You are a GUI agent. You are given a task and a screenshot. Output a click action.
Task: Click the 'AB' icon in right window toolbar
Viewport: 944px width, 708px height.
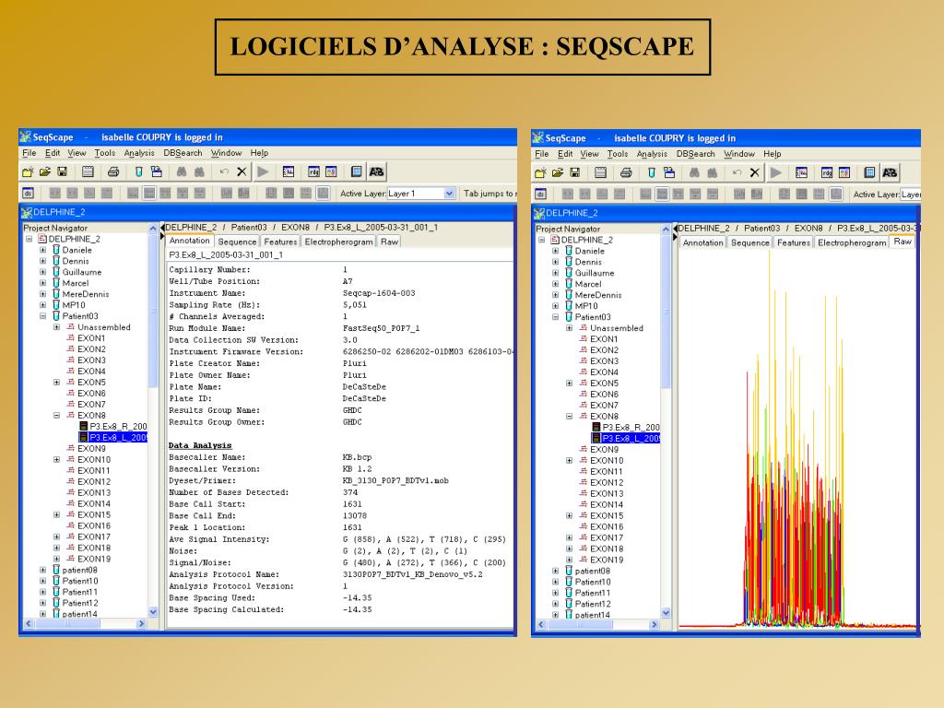(x=890, y=173)
